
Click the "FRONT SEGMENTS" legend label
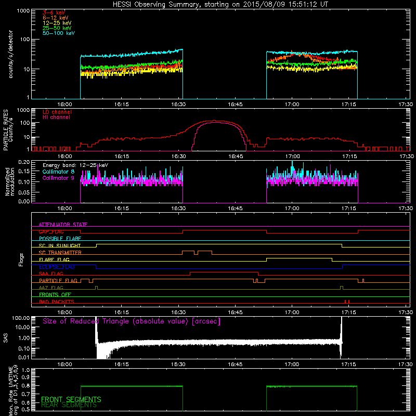[71, 399]
